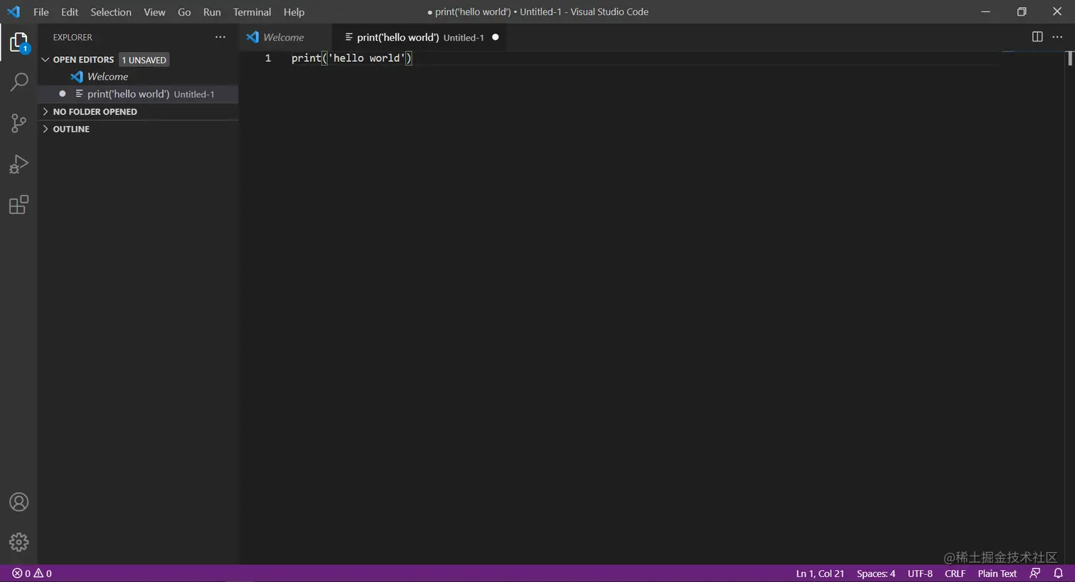Open the Extensions view icon
This screenshot has height=582, width=1075.
coord(18,205)
